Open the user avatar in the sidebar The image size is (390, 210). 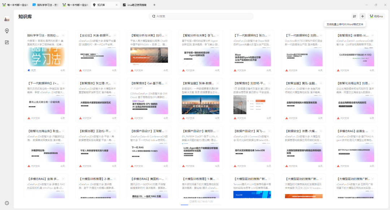pos(7,19)
